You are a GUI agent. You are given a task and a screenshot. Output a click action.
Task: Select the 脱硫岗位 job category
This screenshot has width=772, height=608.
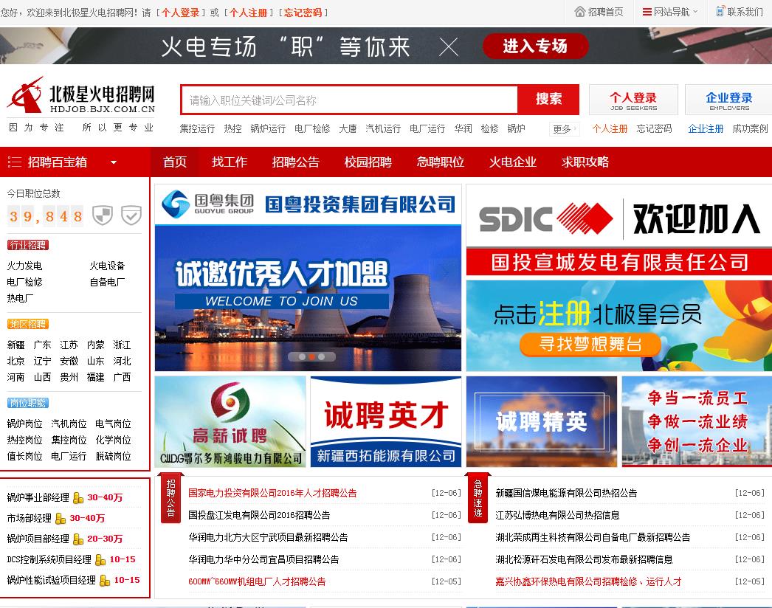click(113, 456)
